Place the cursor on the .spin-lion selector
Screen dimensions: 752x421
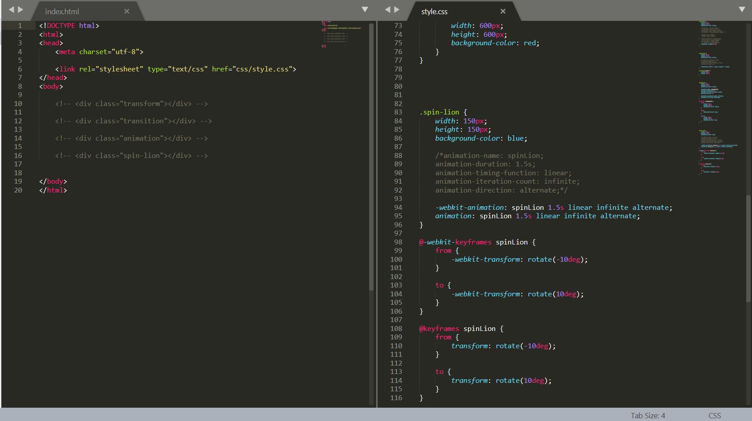pos(439,112)
